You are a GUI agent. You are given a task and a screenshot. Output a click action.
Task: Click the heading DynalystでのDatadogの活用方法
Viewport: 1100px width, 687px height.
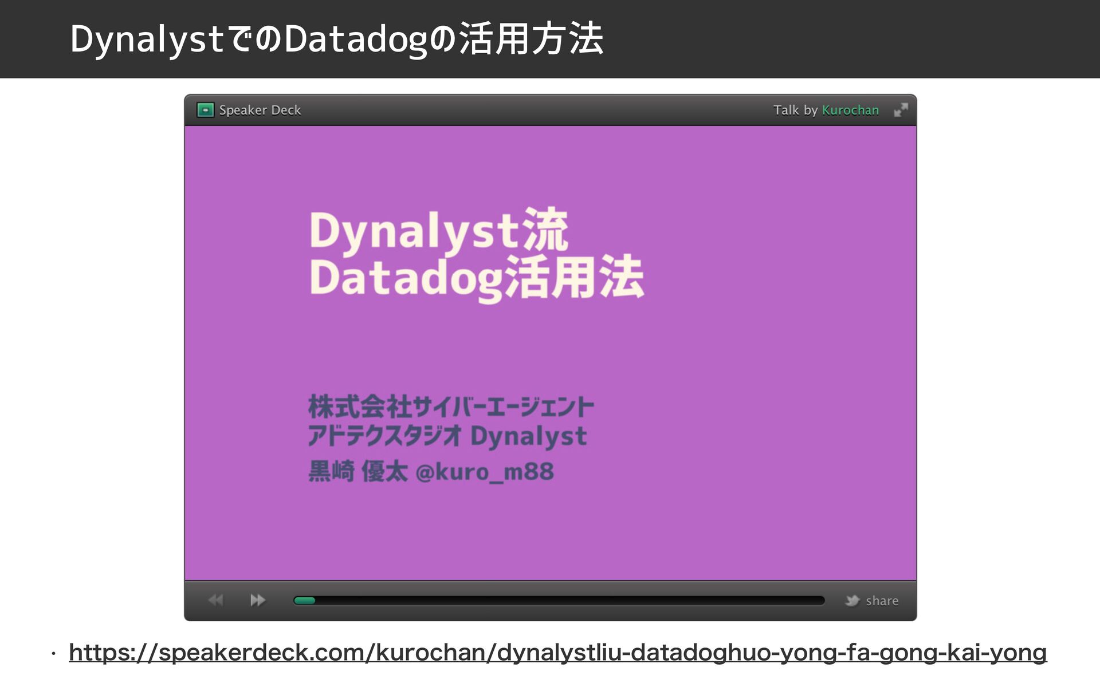(336, 39)
